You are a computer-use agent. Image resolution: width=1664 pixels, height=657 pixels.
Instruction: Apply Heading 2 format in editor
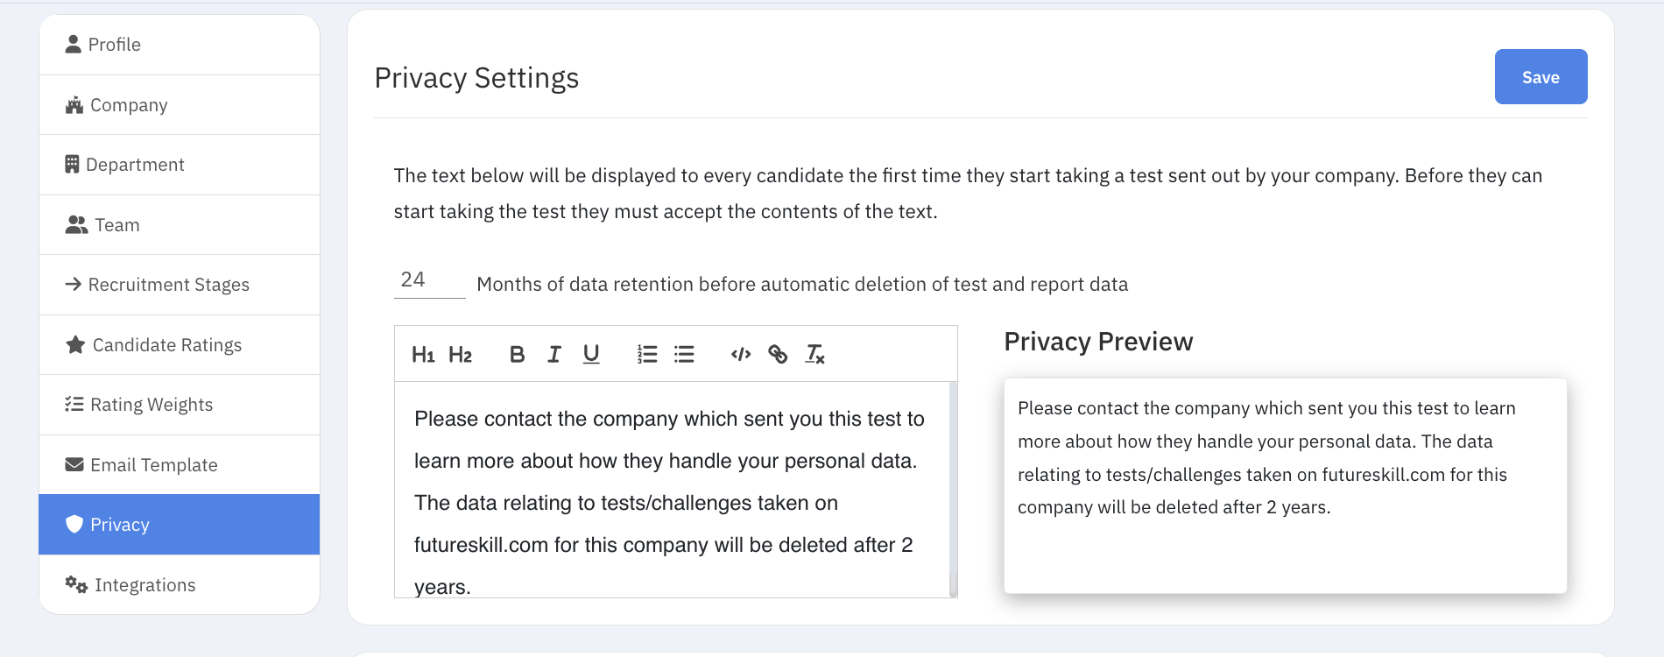[460, 355]
